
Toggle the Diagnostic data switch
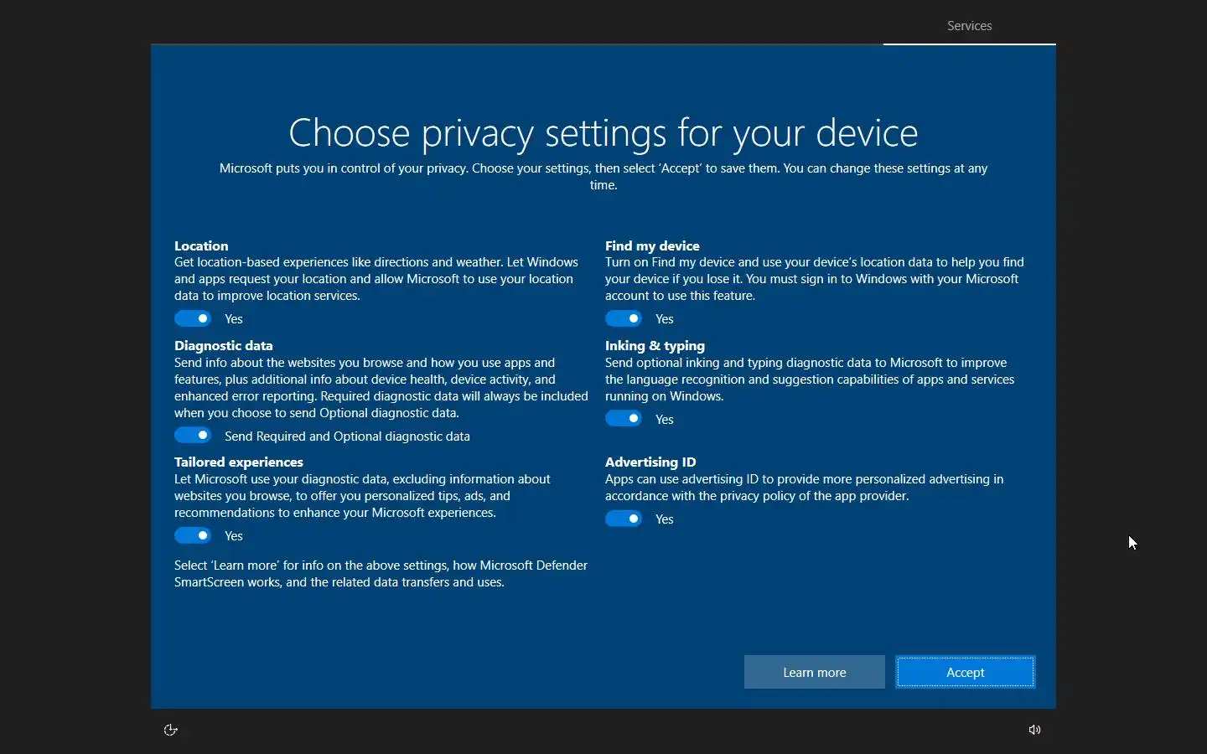tap(193, 436)
